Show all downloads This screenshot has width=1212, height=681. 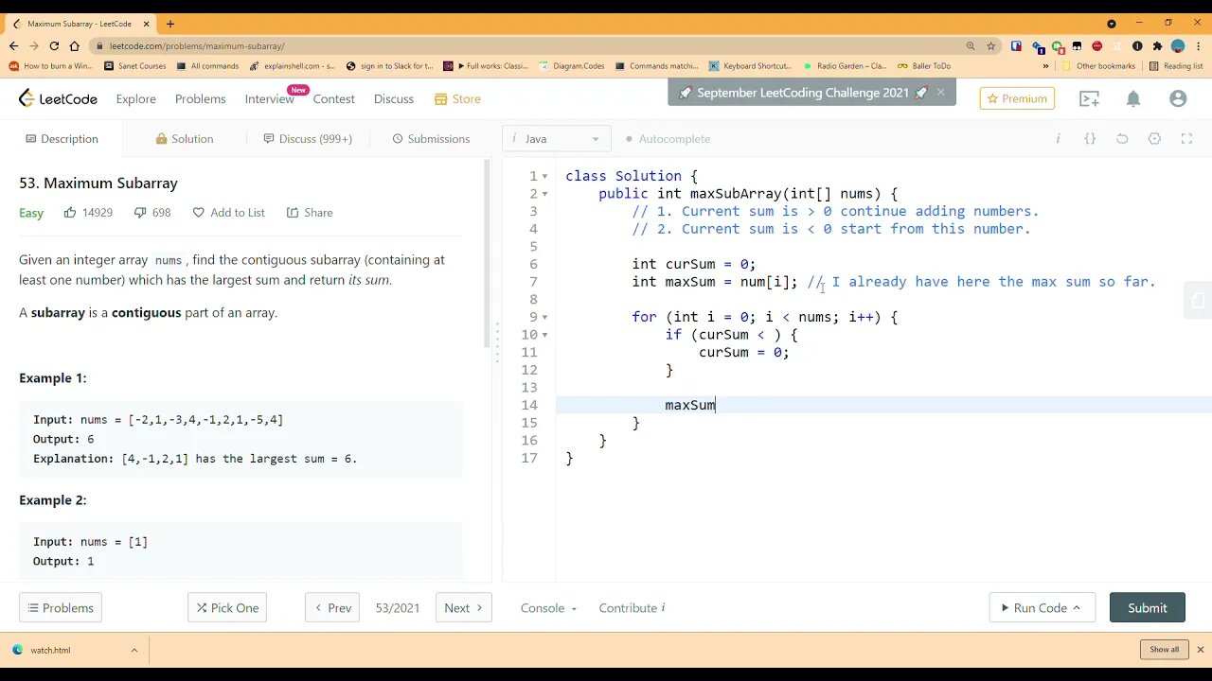[x=1165, y=650]
